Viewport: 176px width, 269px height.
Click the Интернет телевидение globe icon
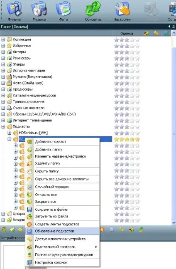coord(9,121)
